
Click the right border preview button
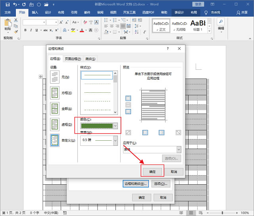tap(162, 132)
